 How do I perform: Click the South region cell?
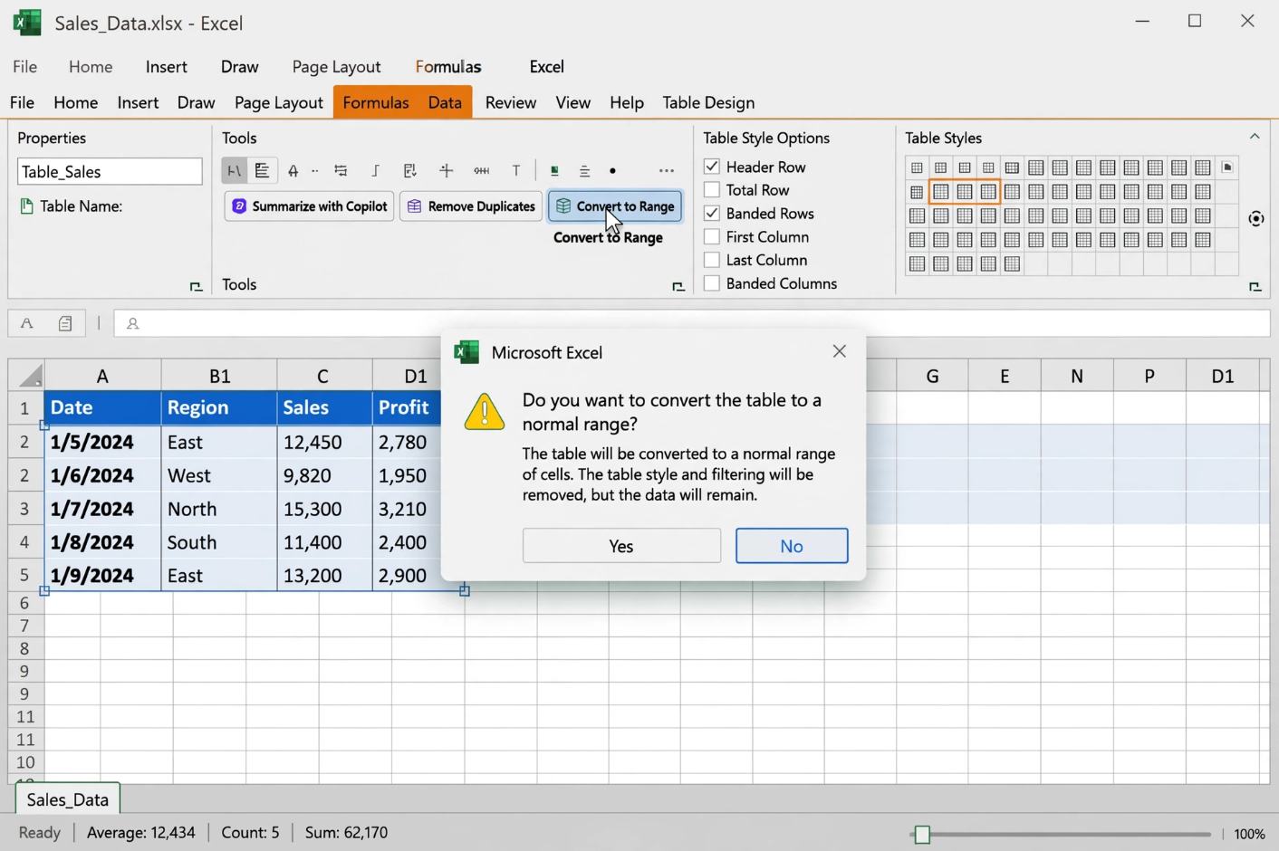click(x=219, y=542)
